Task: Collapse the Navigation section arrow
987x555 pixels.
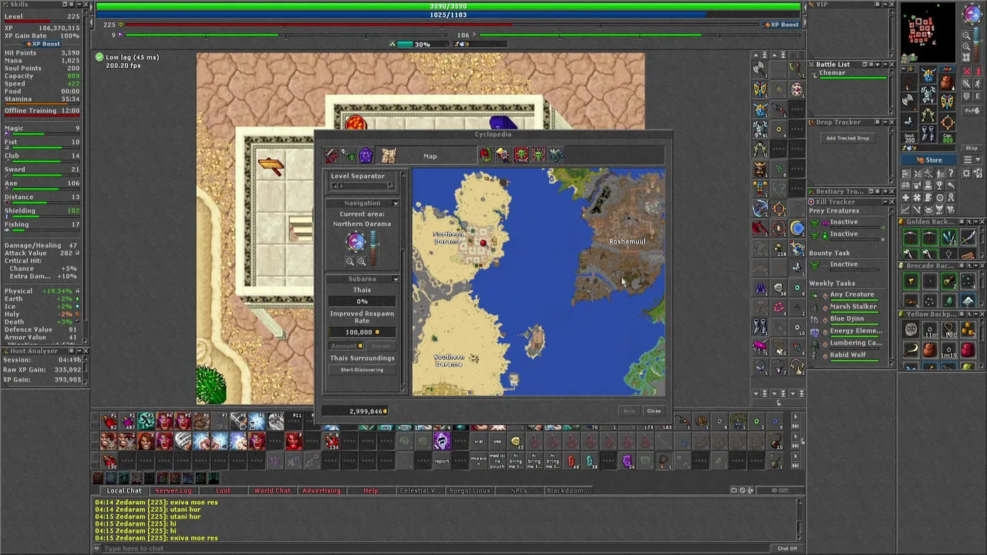Action: click(x=396, y=203)
